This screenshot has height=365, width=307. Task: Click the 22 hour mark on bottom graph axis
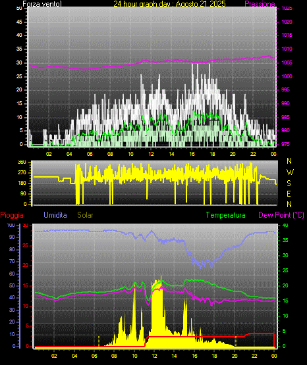click(254, 356)
